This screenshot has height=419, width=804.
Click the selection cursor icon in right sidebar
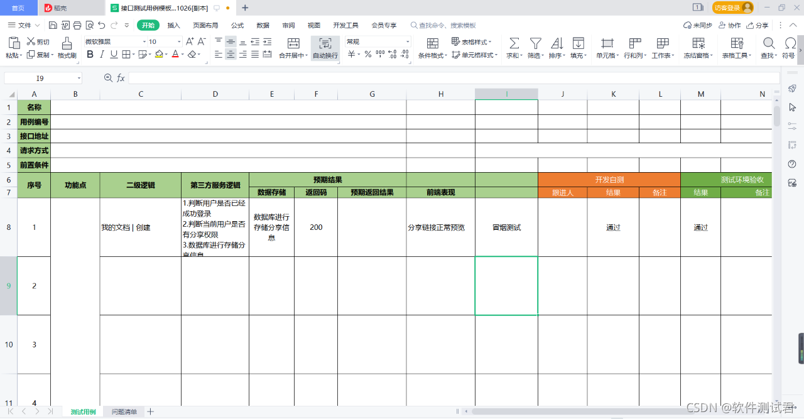792,107
